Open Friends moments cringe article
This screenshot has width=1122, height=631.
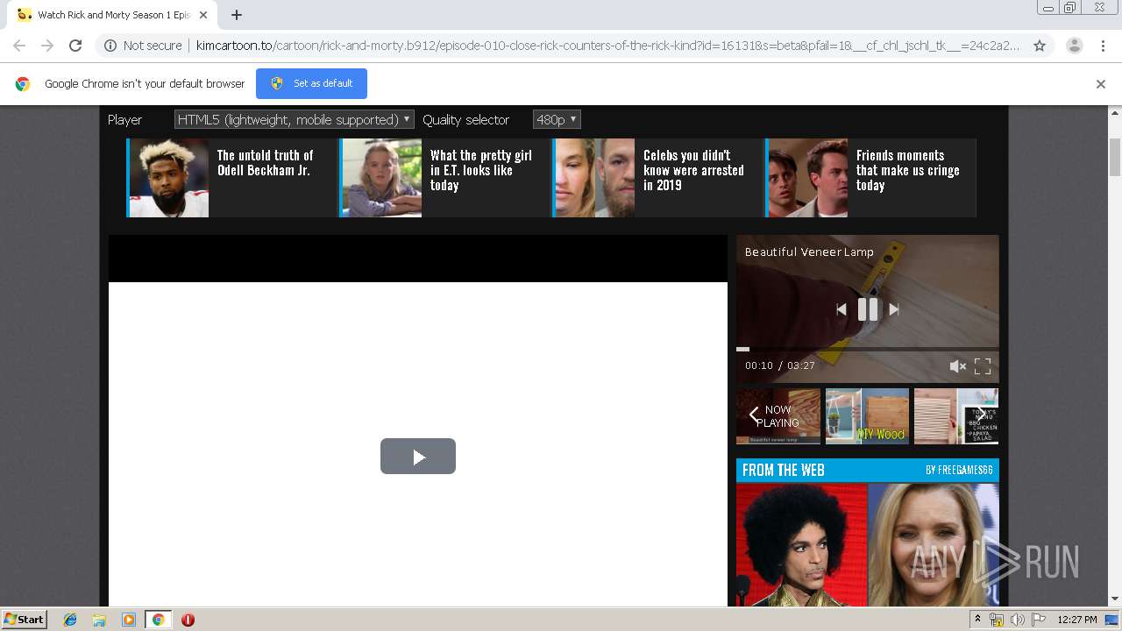pyautogui.click(x=907, y=170)
